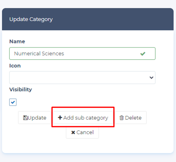Click the green validation checkmark in Name field

click(x=143, y=54)
